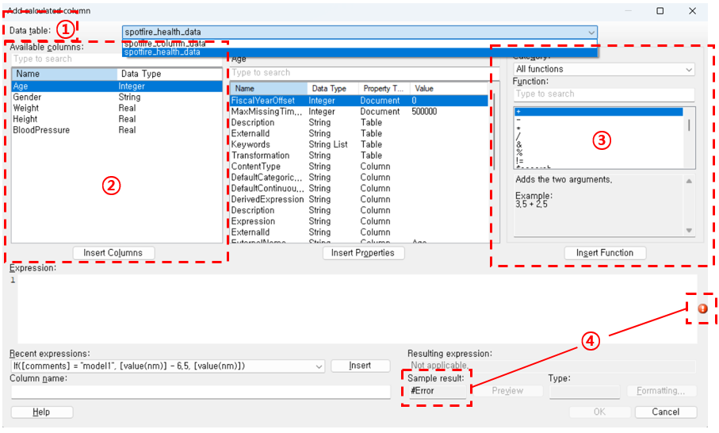Click the Insert Columns button

(113, 253)
